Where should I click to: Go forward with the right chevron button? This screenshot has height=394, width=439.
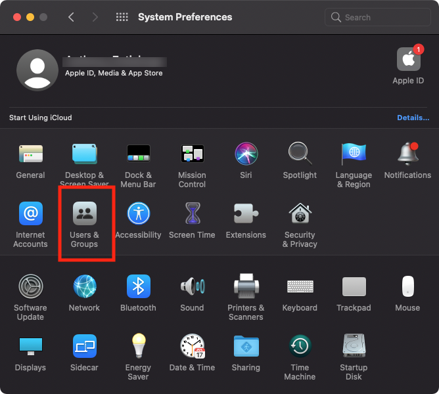pyautogui.click(x=95, y=17)
